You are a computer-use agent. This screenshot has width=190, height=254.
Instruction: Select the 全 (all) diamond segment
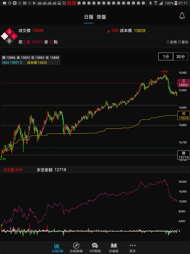9,41
